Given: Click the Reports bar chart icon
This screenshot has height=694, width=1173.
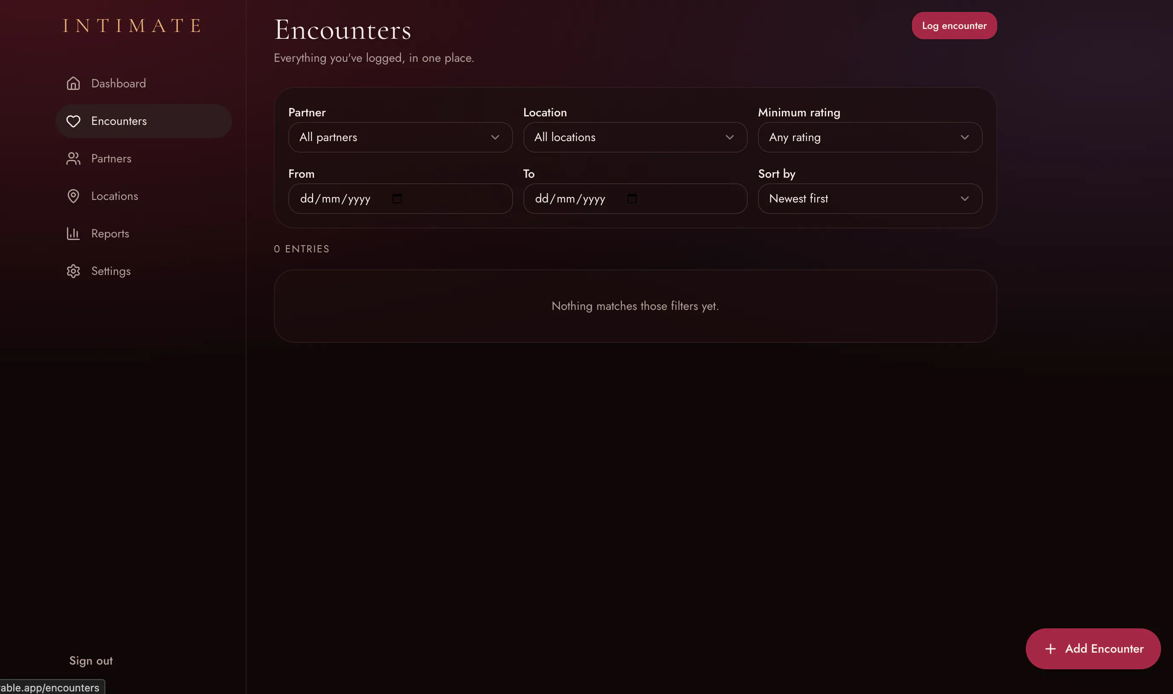Looking at the screenshot, I should pos(73,233).
